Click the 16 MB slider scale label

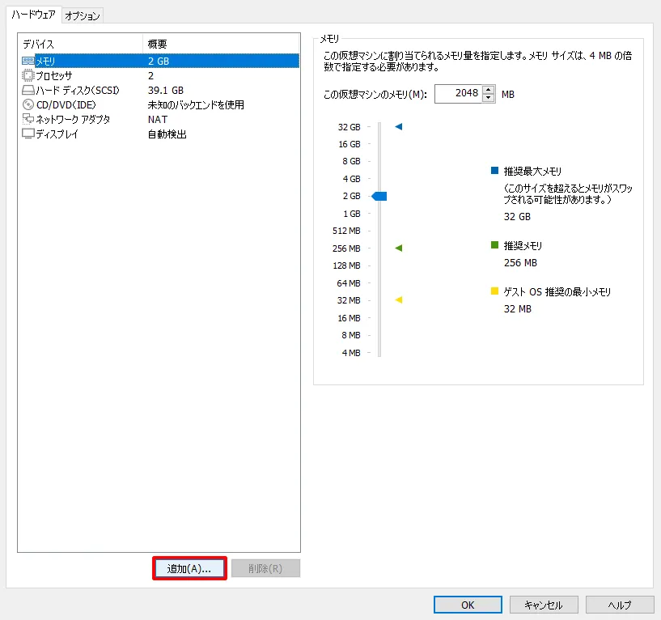(x=349, y=318)
